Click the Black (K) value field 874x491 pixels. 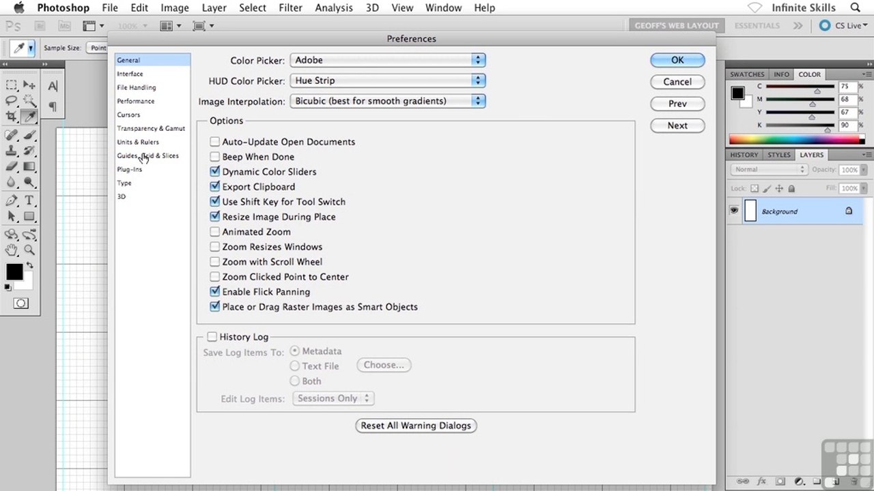coord(848,125)
